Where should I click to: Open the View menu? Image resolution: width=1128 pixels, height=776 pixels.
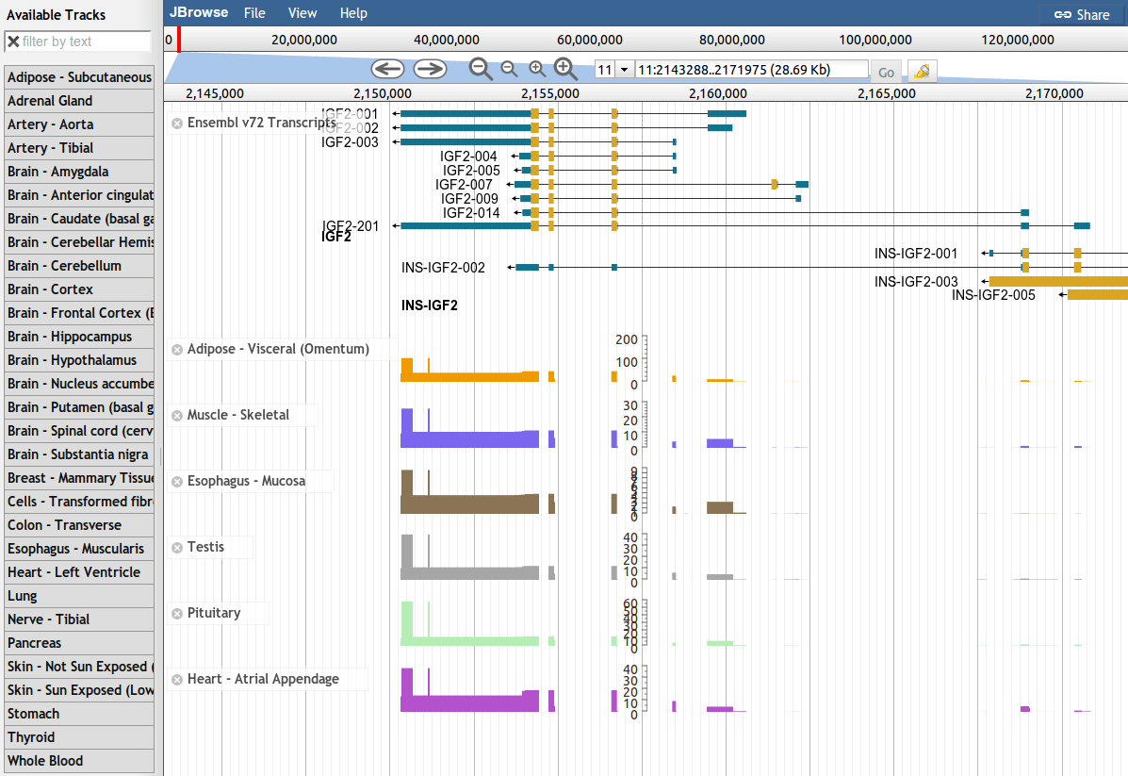pyautogui.click(x=302, y=13)
